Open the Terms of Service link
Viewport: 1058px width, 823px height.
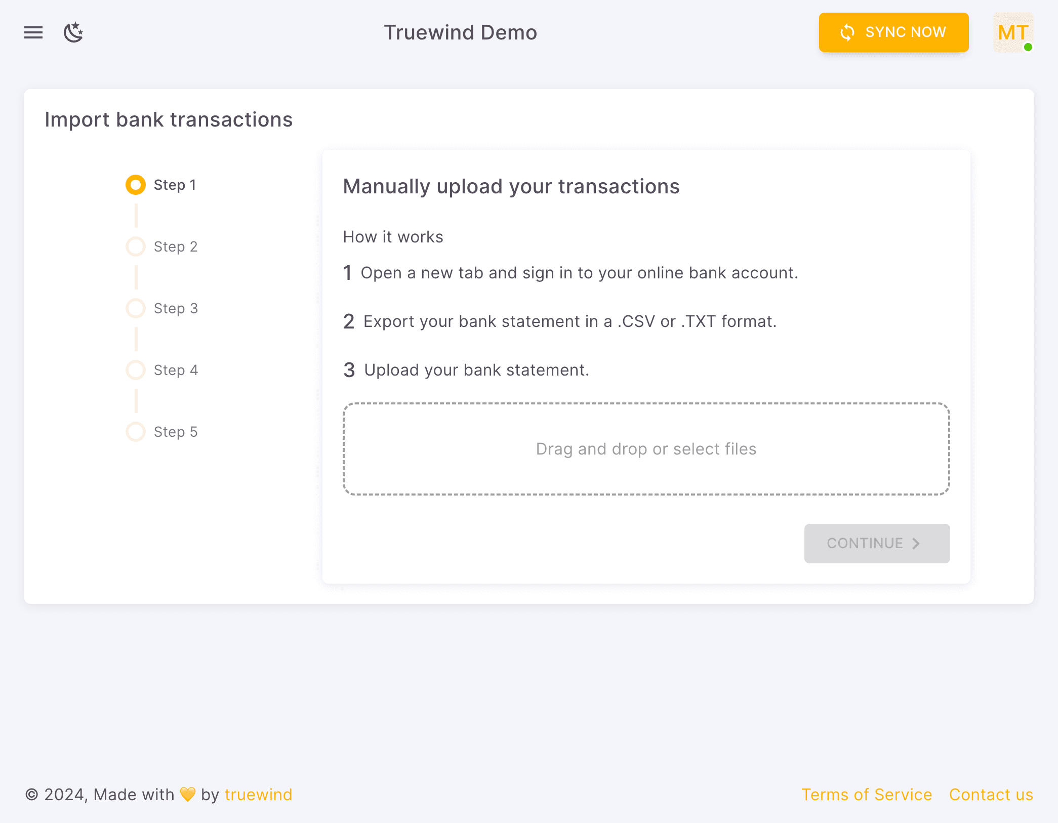pyautogui.click(x=867, y=794)
